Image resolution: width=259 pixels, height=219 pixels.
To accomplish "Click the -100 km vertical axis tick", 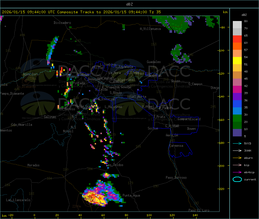I will 221,50.
